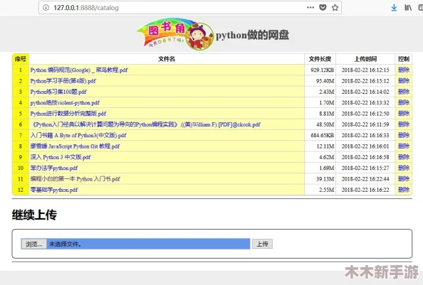Open Python进行数据分析完整版.pdf link

pos(68,114)
